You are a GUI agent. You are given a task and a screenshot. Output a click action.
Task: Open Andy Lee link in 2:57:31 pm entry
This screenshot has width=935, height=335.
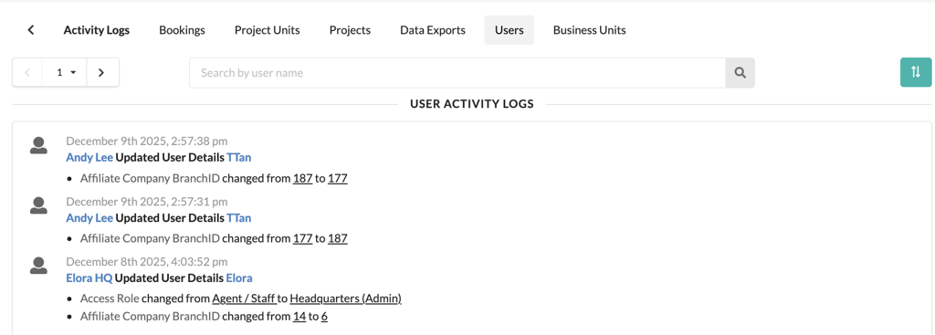click(89, 217)
